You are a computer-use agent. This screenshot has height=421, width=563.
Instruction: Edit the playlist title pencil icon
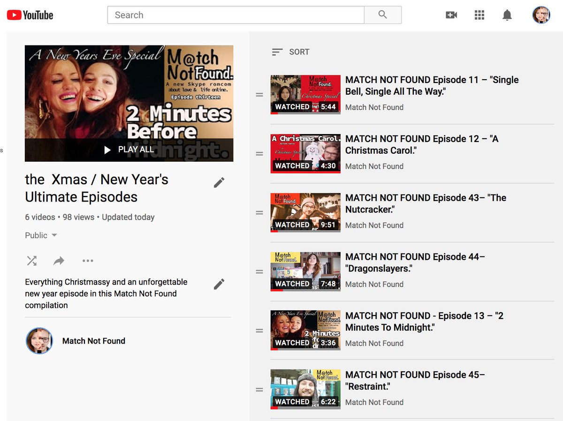219,182
